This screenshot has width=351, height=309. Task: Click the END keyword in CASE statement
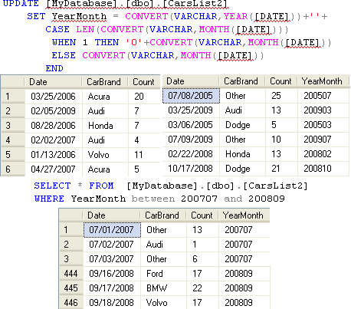54,68
